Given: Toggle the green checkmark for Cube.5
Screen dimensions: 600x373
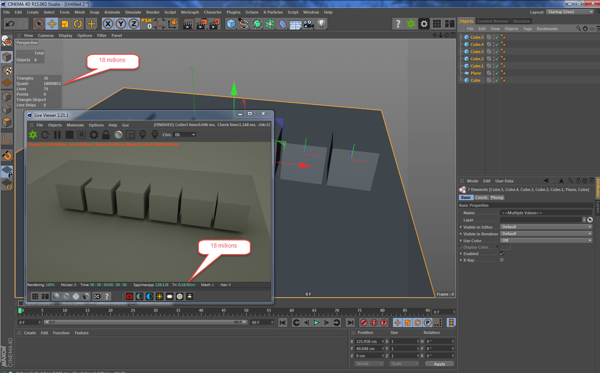Looking at the screenshot, I should point(497,37).
